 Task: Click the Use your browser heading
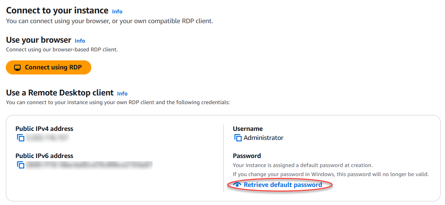tap(39, 40)
